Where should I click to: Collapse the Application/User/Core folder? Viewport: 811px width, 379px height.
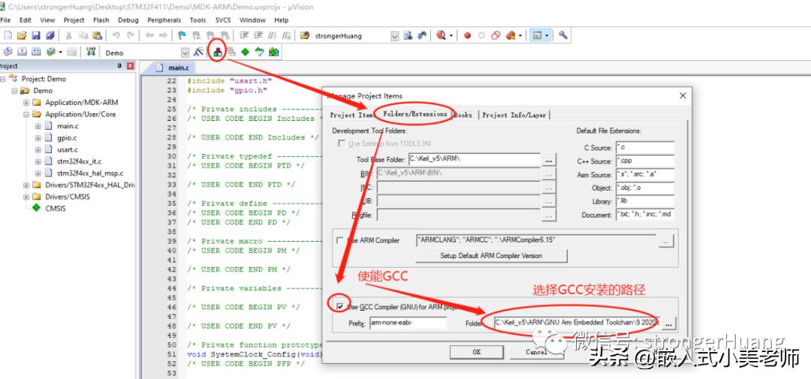click(x=26, y=115)
